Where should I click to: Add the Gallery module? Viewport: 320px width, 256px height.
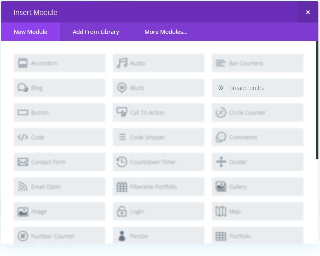point(257,187)
